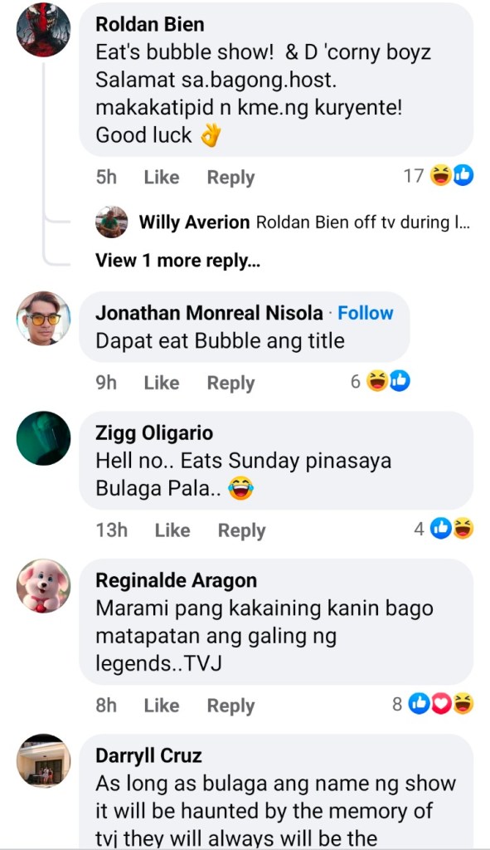Reply to Reginalde Aragon's comment
The height and width of the screenshot is (850, 490).
click(230, 706)
